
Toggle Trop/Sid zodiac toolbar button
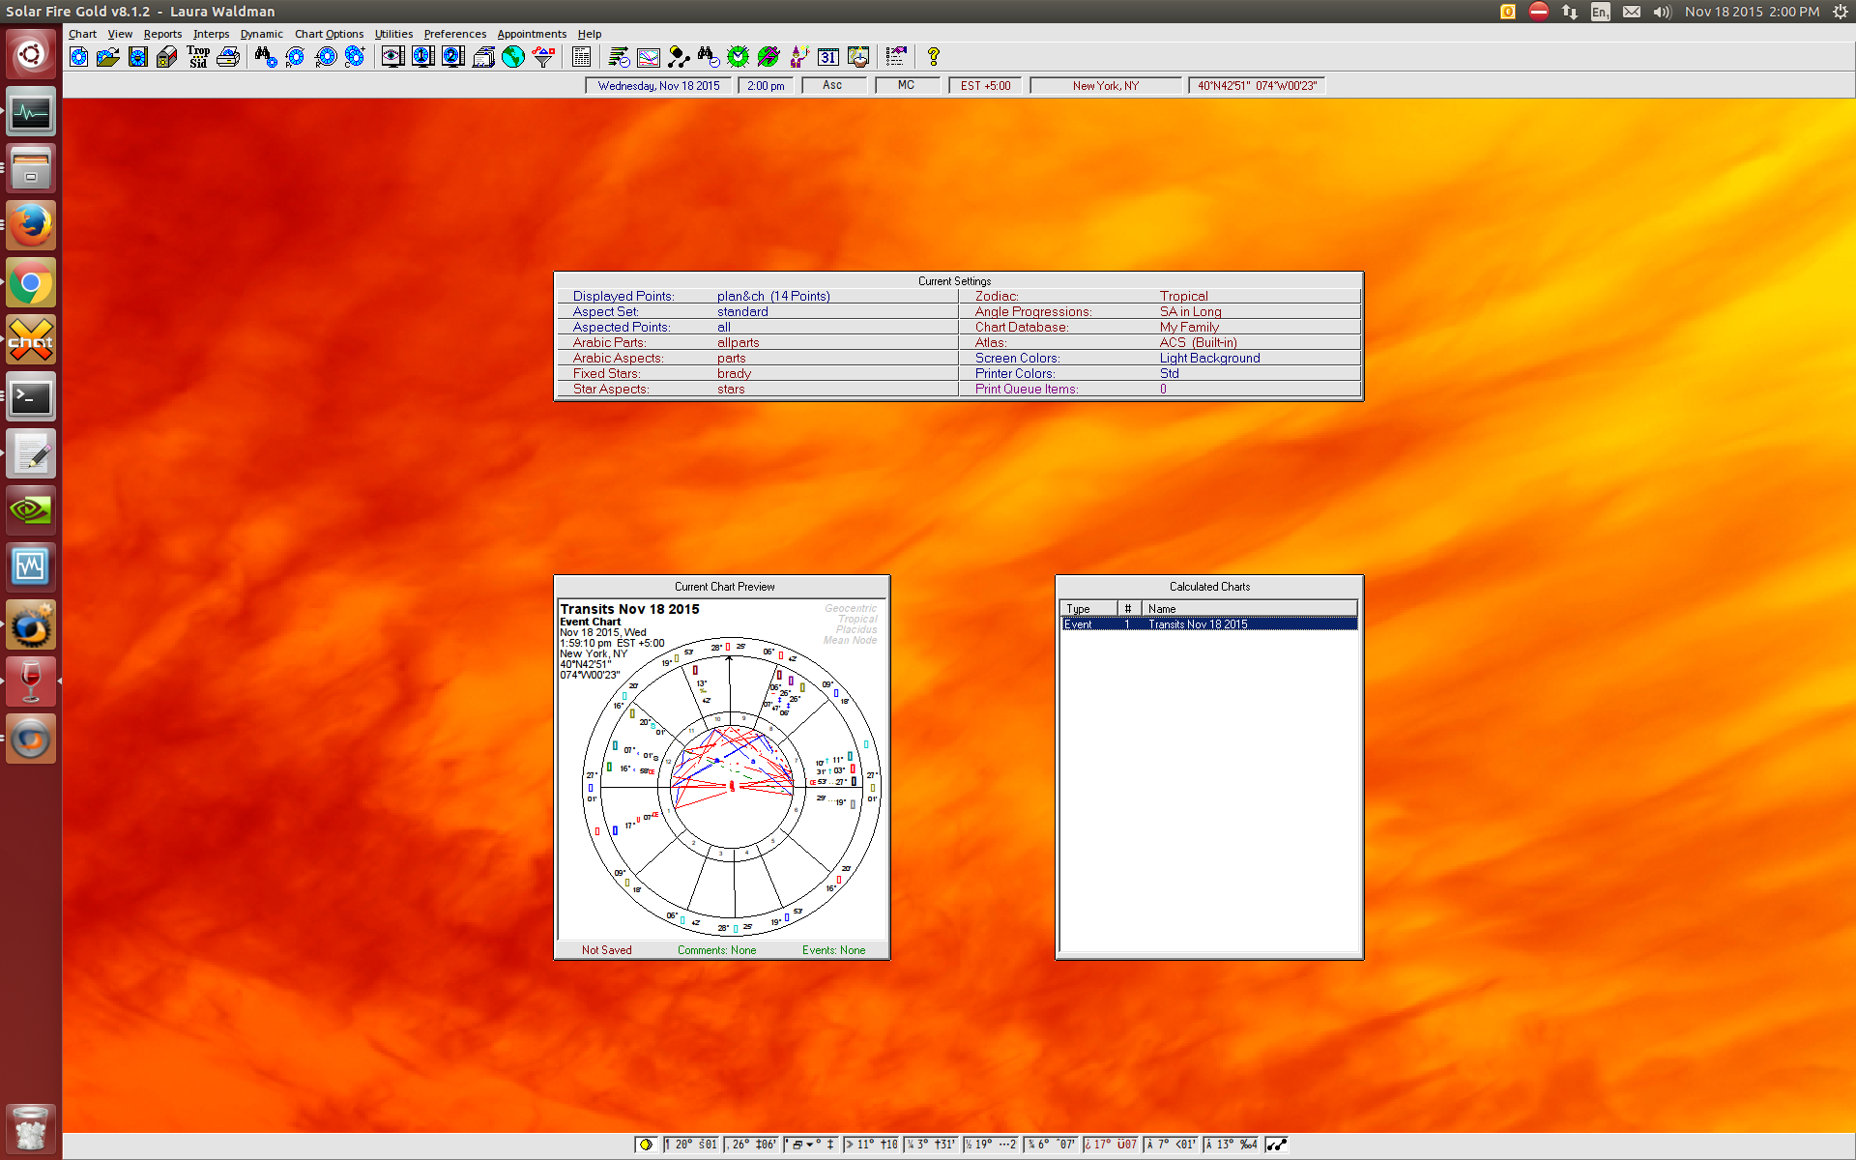pyautogui.click(x=198, y=57)
